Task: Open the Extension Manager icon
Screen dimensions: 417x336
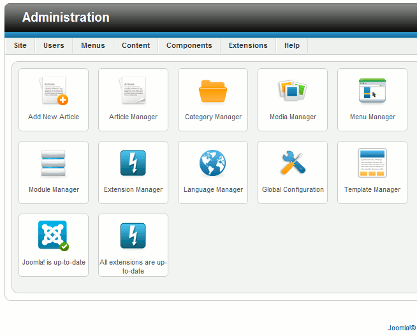Action: coord(133,164)
